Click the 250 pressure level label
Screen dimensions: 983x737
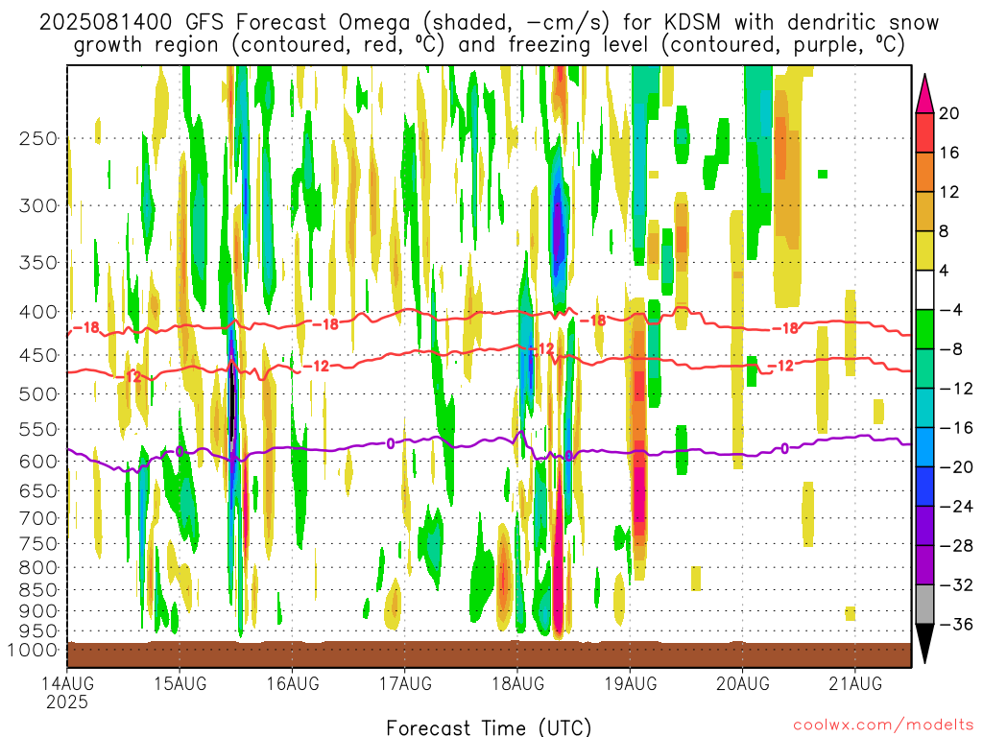[x=38, y=138]
